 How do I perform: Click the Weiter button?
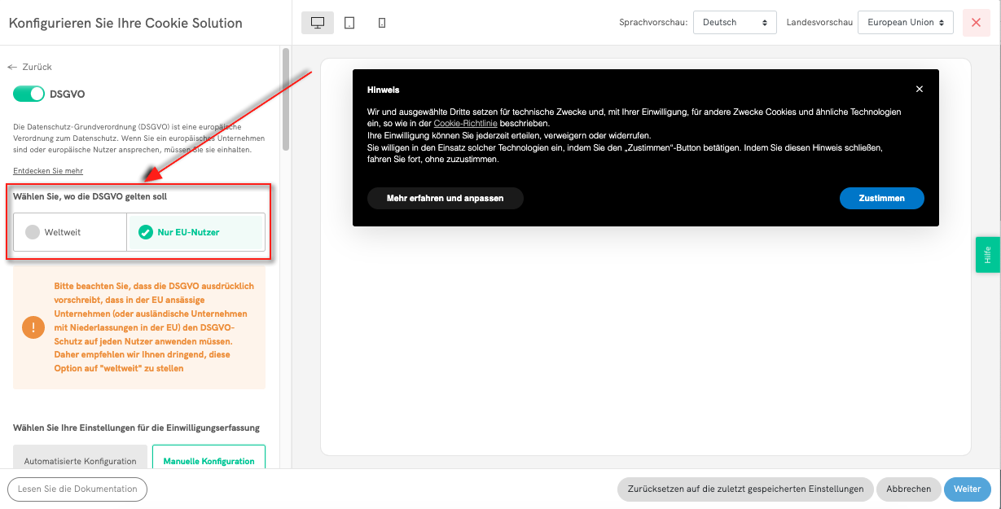[967, 489]
